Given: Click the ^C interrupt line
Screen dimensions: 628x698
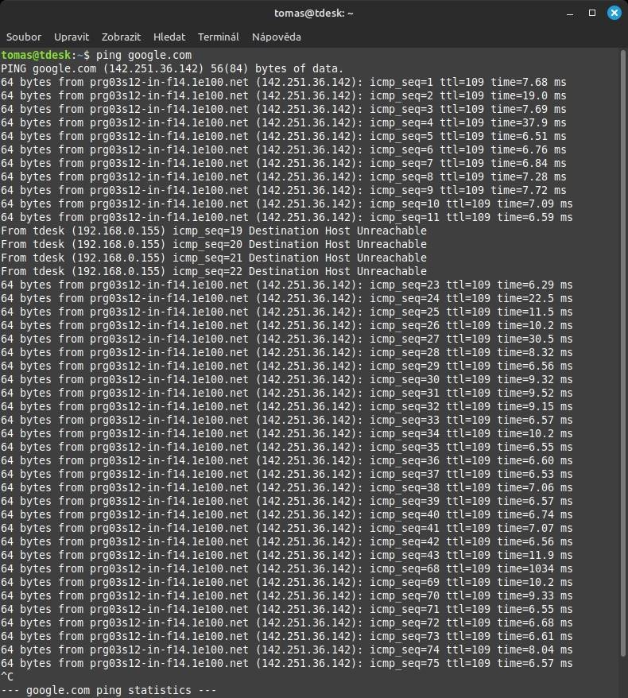Looking at the screenshot, I should point(7,677).
